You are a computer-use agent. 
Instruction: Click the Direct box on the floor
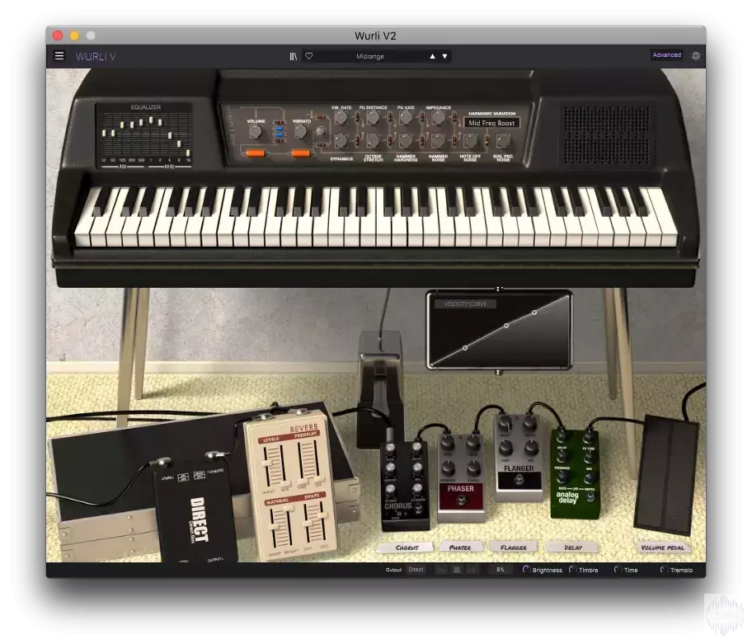tap(195, 511)
